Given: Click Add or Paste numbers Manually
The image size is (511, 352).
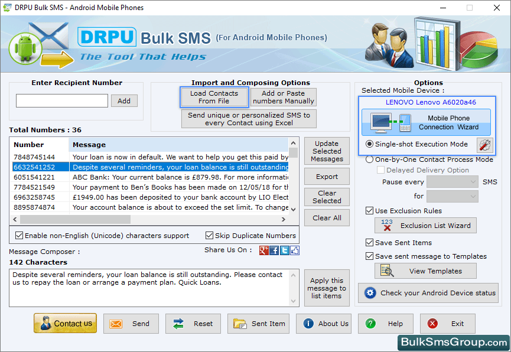Looking at the screenshot, I should (283, 97).
